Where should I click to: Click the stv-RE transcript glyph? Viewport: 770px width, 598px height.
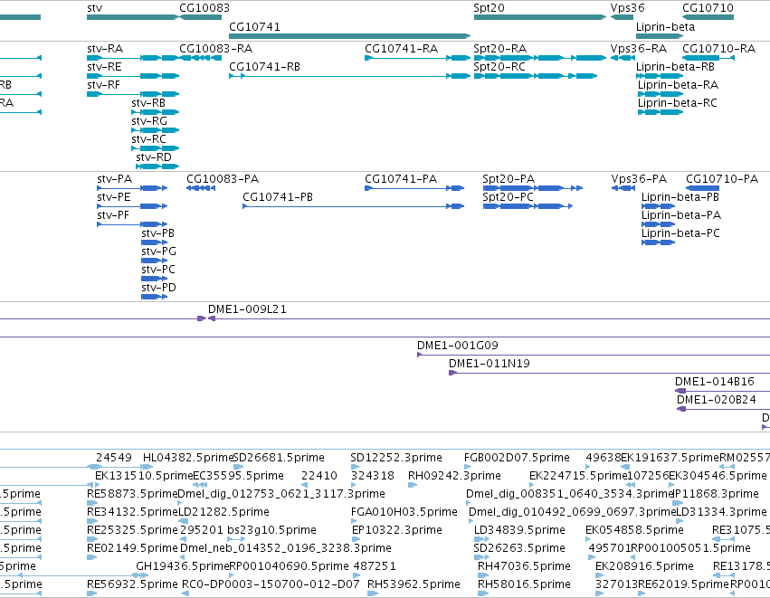pos(133,76)
